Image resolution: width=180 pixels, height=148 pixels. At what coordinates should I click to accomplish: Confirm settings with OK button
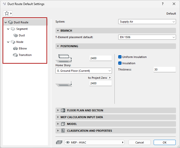click(165, 142)
